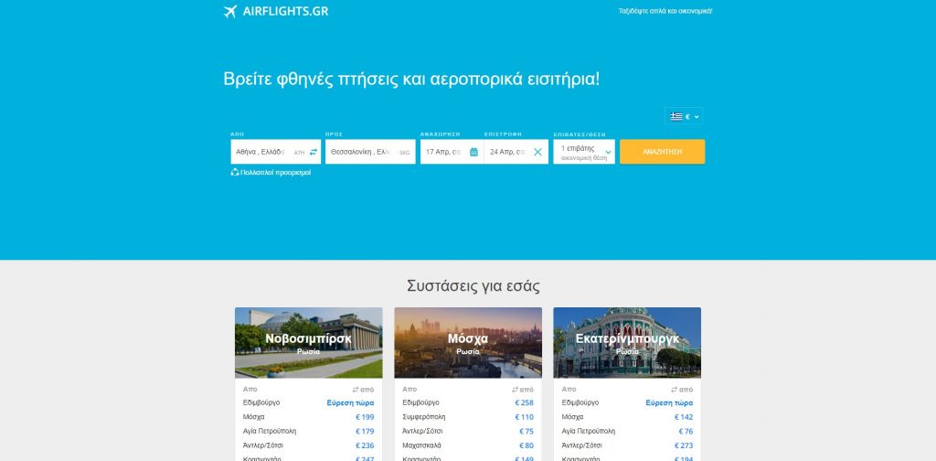This screenshot has width=936, height=461.
Task: Select € 76 Αγία Πετρούπολη price
Action: (x=686, y=432)
